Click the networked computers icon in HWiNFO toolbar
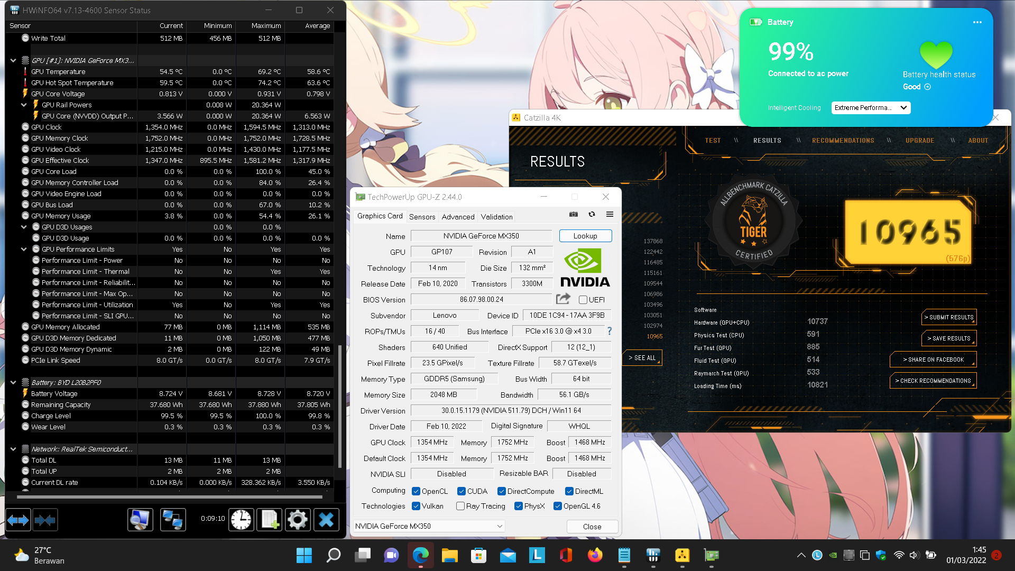 173,520
